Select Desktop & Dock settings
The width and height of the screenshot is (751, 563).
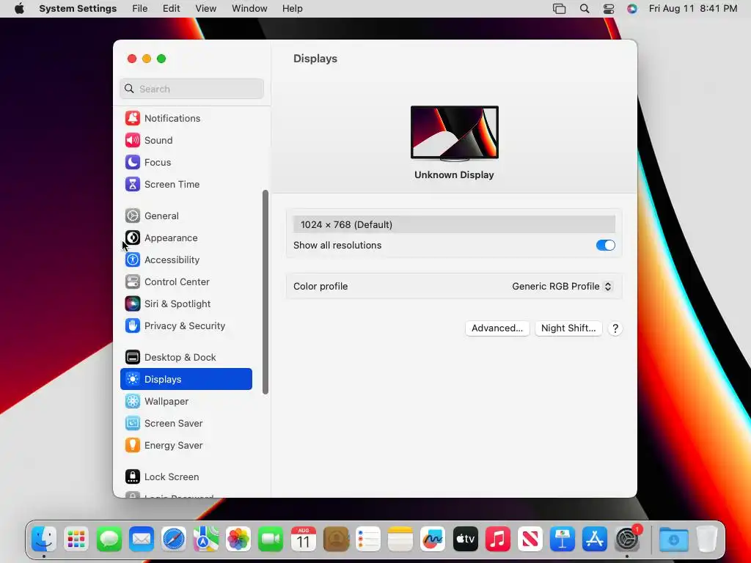pyautogui.click(x=186, y=358)
